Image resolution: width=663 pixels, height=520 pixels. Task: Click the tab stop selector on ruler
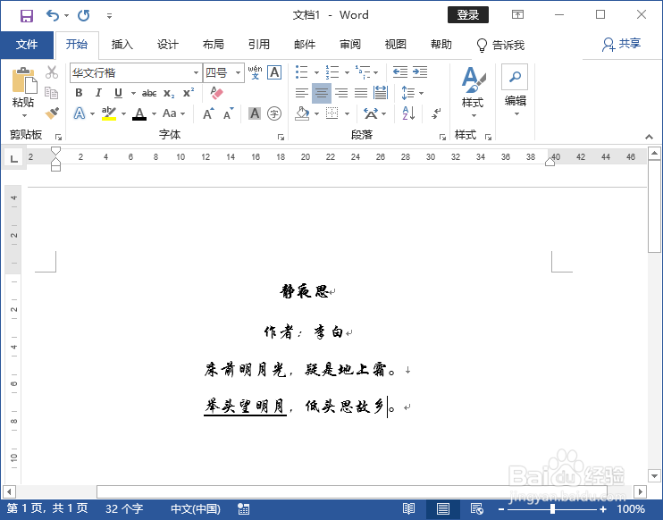tap(13, 158)
